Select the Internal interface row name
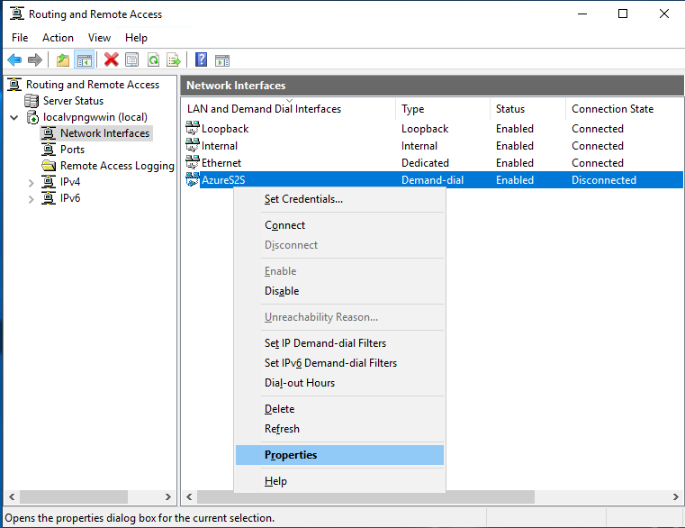Viewport: 685px width, 528px height. (x=220, y=146)
